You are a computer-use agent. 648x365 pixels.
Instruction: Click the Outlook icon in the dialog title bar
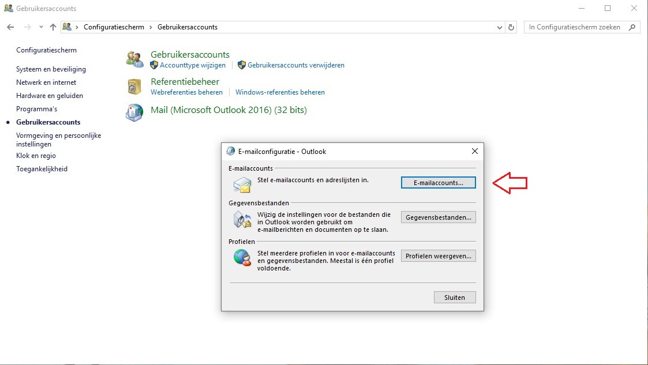tap(231, 151)
